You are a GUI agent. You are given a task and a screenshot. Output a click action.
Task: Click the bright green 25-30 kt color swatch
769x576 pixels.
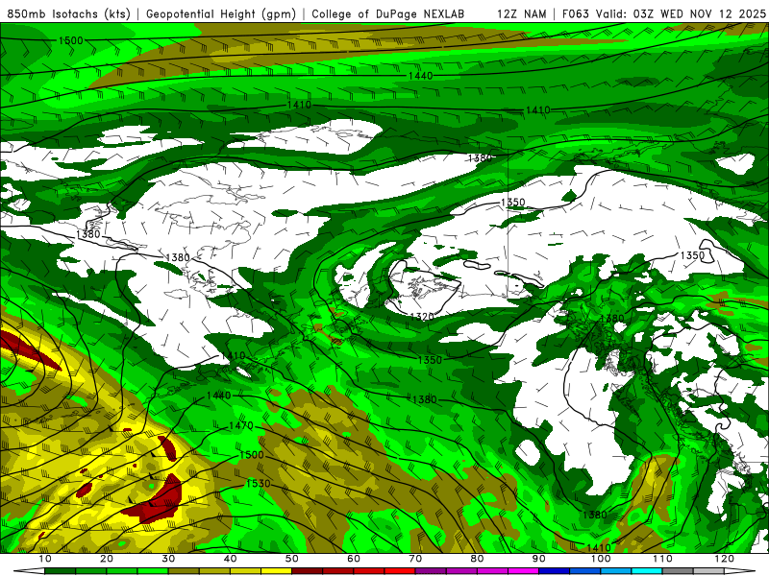click(x=153, y=571)
